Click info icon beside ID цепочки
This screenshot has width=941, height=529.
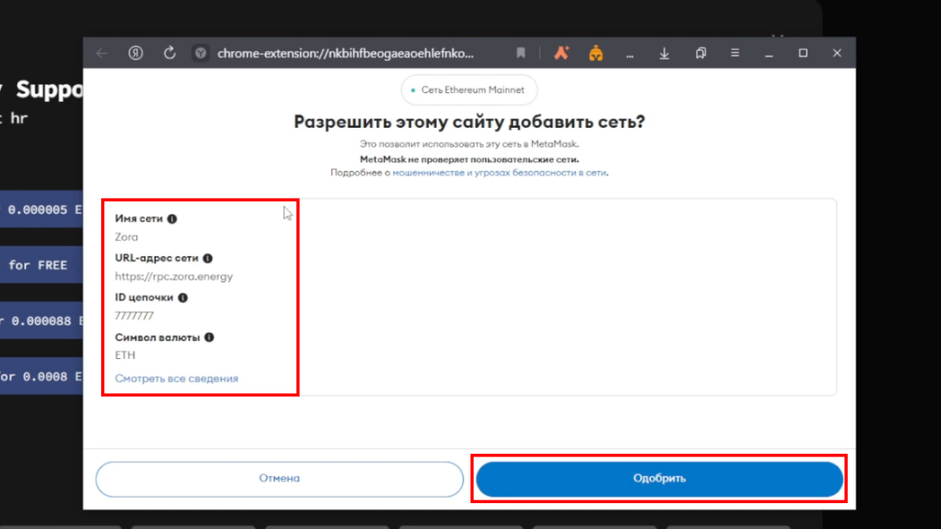click(x=183, y=298)
